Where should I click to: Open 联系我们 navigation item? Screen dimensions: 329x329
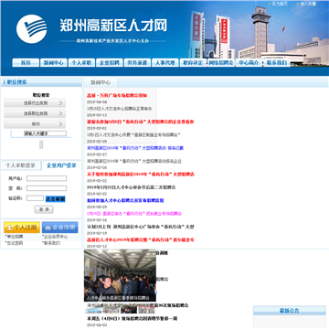coord(277,63)
